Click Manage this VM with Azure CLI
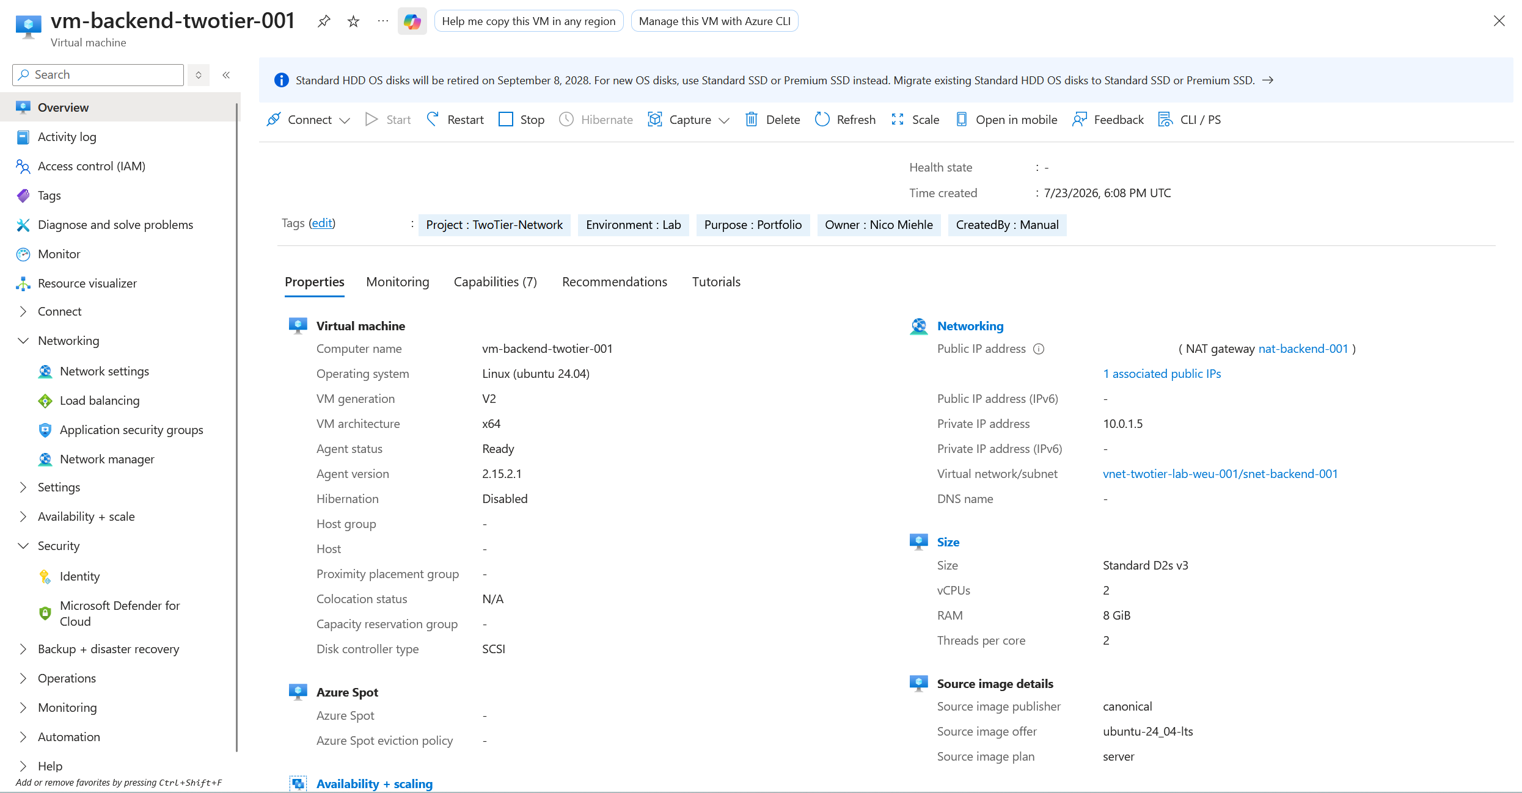1522x793 pixels. pyautogui.click(x=715, y=21)
